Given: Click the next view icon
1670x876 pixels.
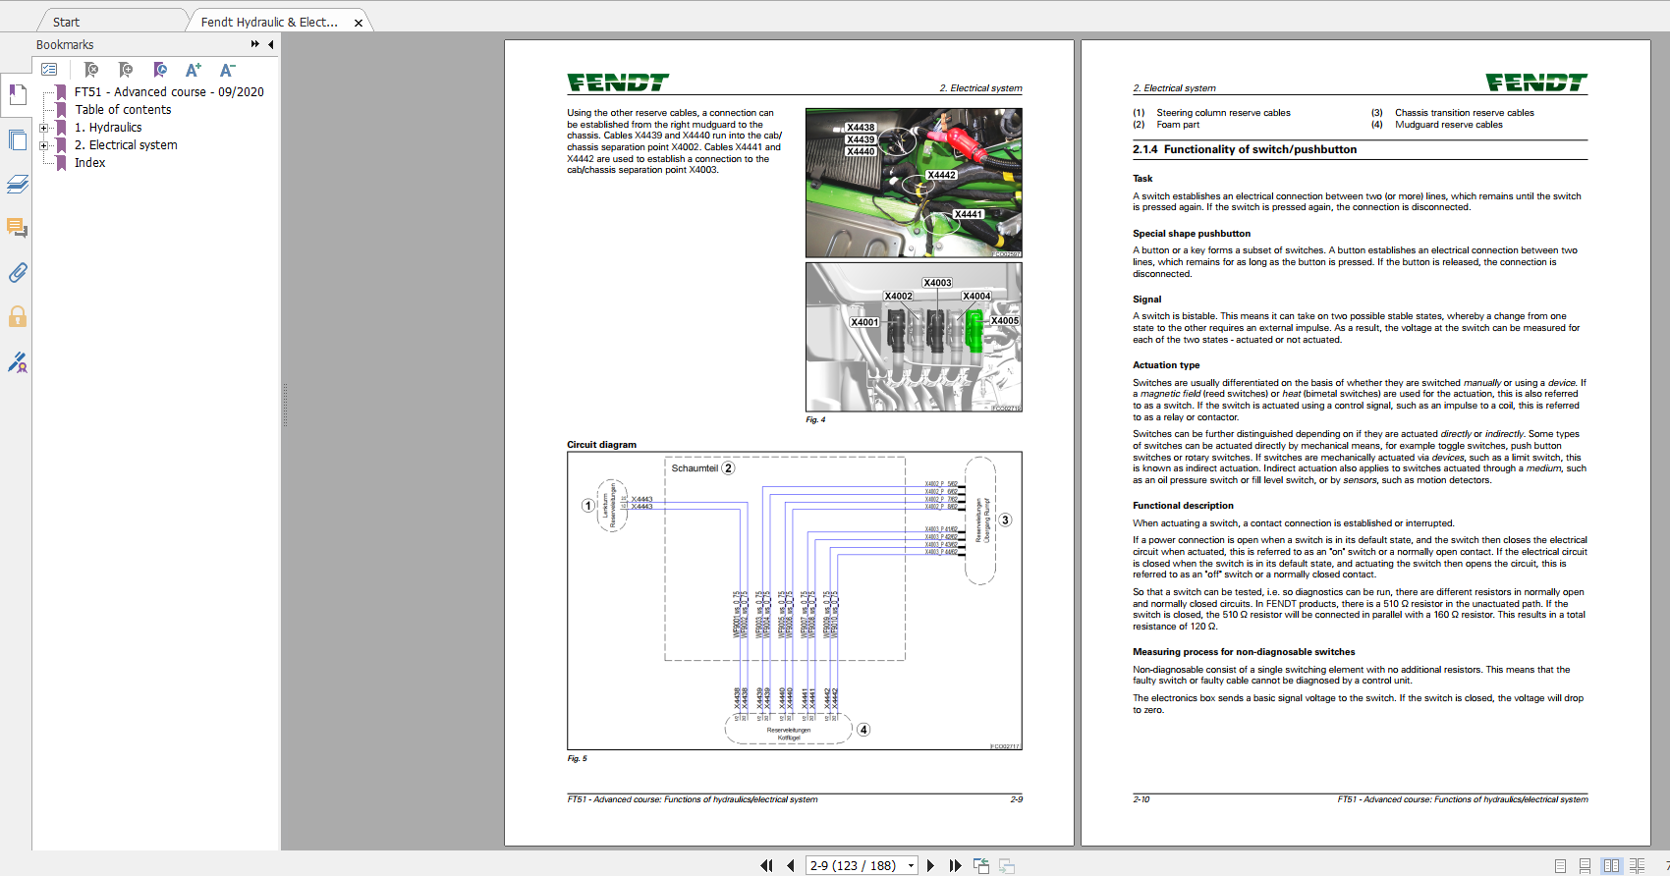Looking at the screenshot, I should click(x=1007, y=865).
